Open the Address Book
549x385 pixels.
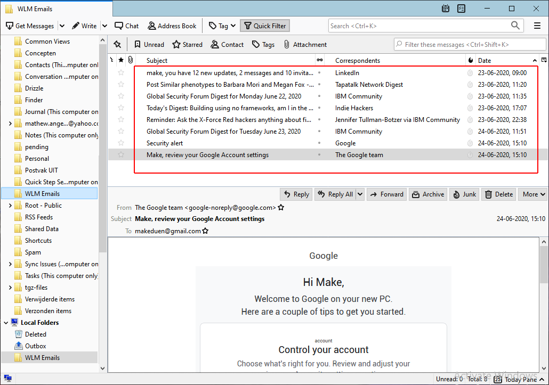click(172, 26)
